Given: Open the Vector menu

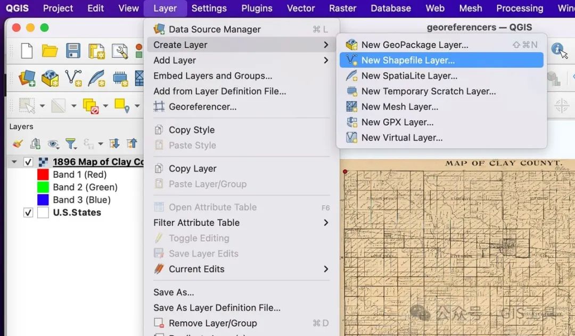Looking at the screenshot, I should 301,8.
